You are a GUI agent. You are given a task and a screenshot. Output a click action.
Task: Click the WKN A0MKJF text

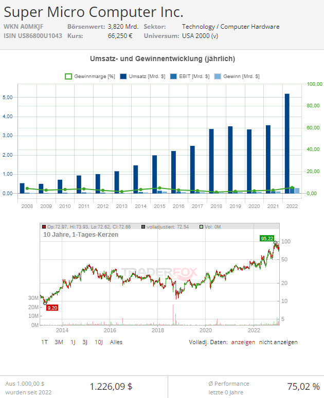tap(23, 27)
